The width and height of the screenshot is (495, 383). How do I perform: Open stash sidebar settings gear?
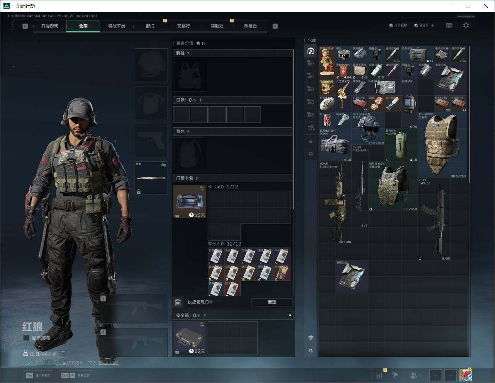coord(311,154)
